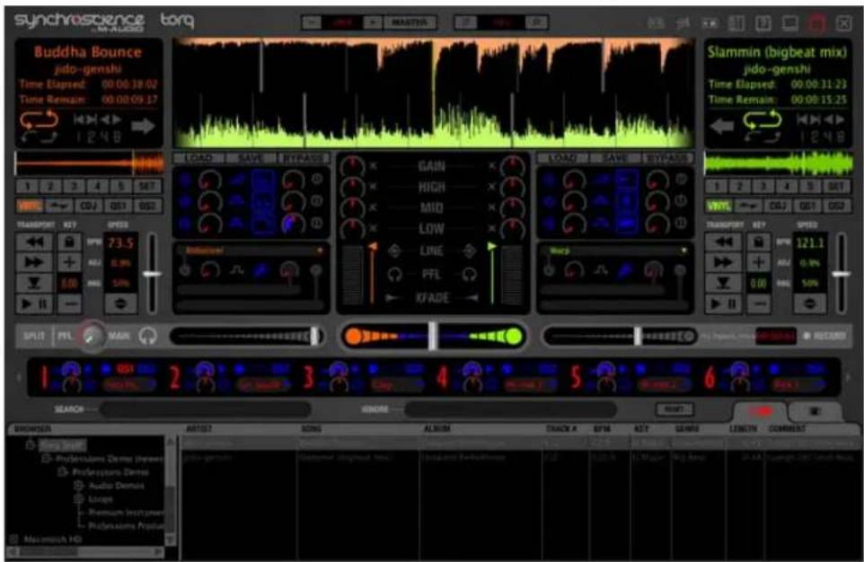Expand Loops tree node

[x=78, y=499]
